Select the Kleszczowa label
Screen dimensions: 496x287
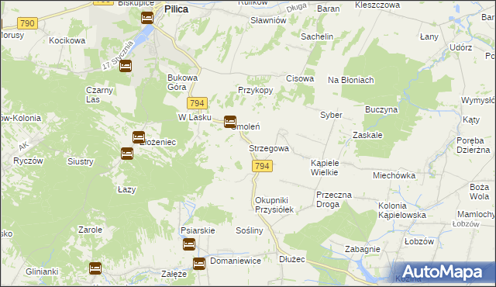click(377, 5)
